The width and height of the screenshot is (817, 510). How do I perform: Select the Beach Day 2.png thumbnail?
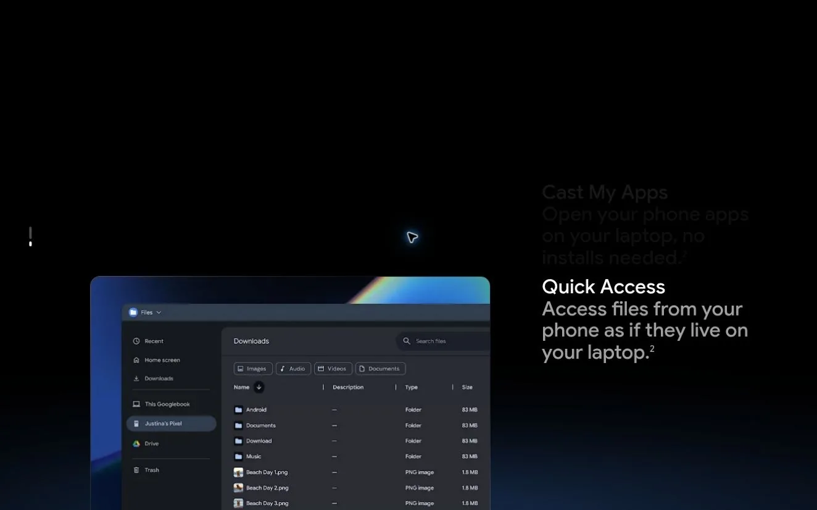[238, 488]
